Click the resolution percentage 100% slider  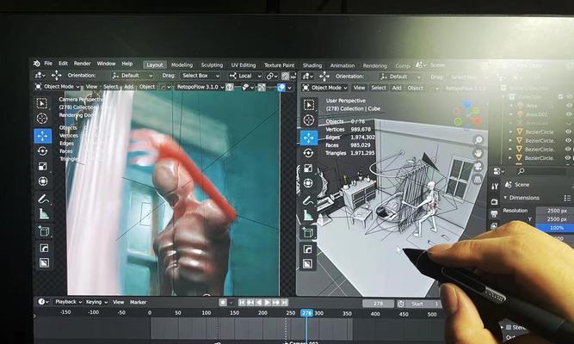[x=557, y=228]
